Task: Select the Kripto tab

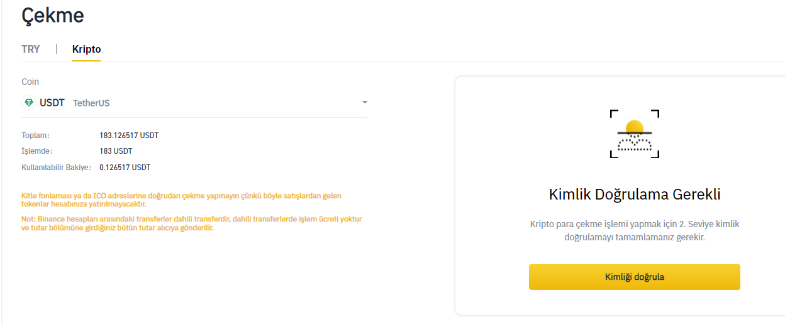Action: [x=86, y=49]
